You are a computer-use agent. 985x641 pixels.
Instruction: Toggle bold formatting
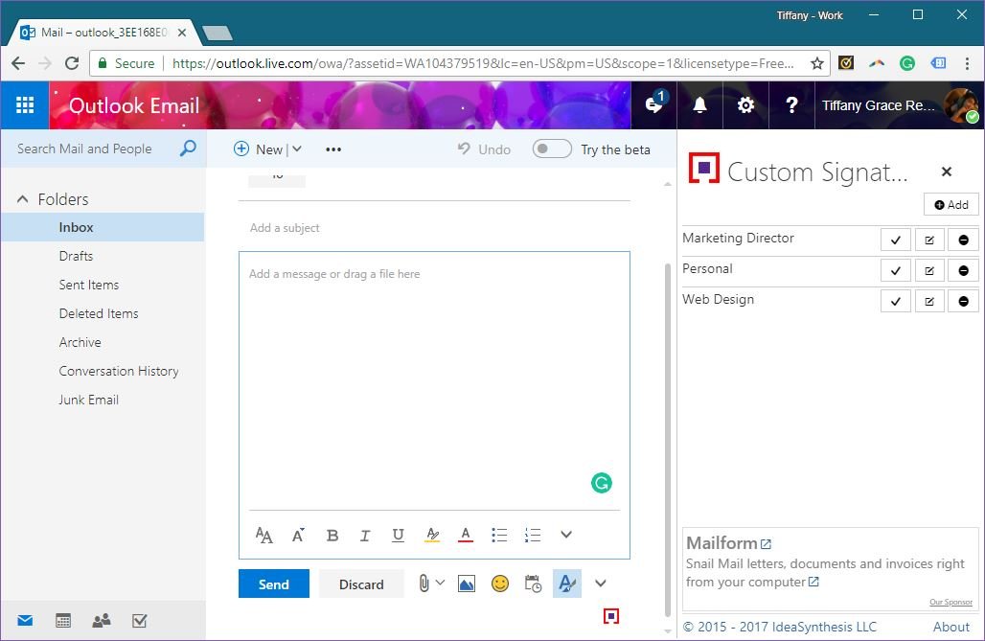[332, 536]
